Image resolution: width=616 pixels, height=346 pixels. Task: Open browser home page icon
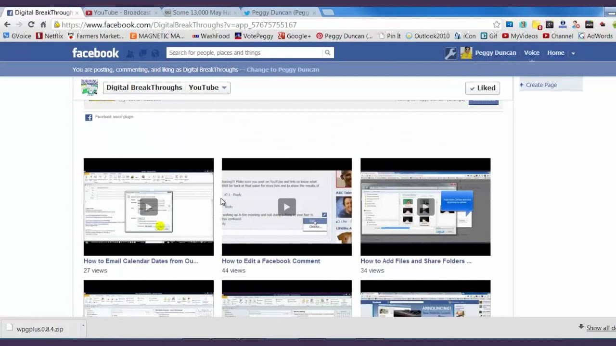click(43, 25)
